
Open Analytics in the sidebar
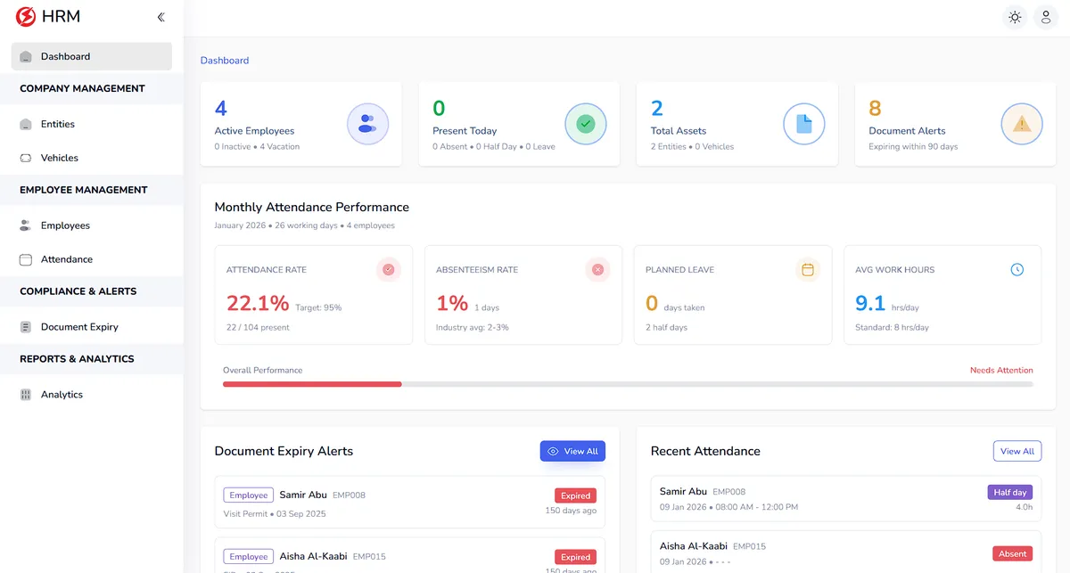(x=92, y=395)
